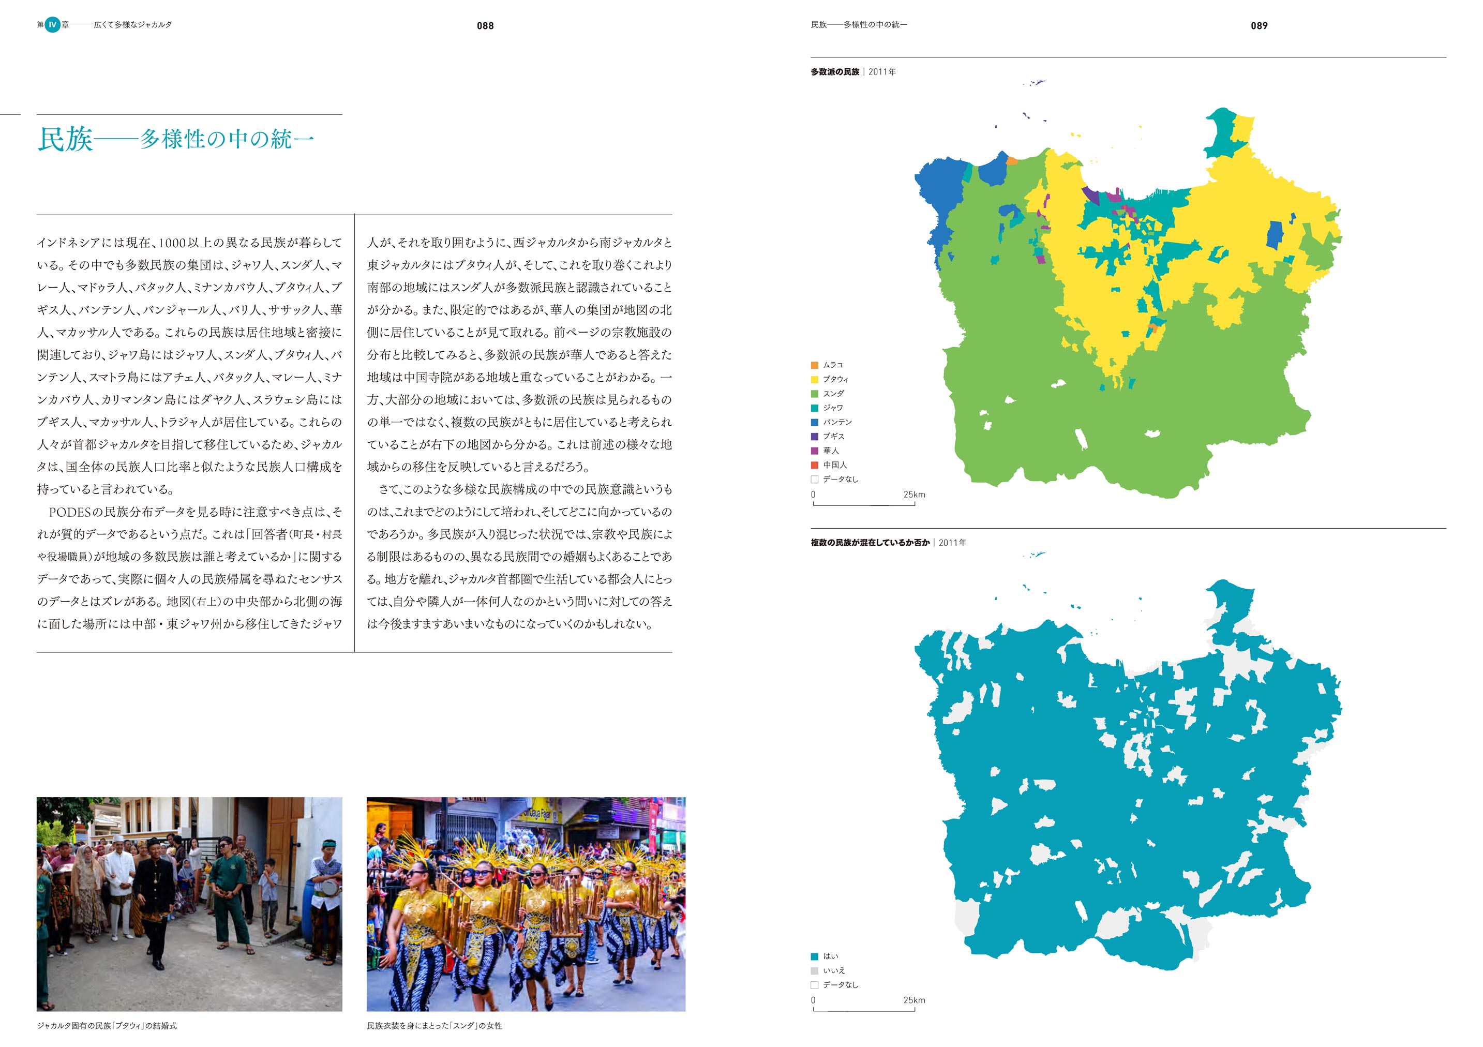
Task: Click the 2011年 label beside the lower map title
Action: 953,543
